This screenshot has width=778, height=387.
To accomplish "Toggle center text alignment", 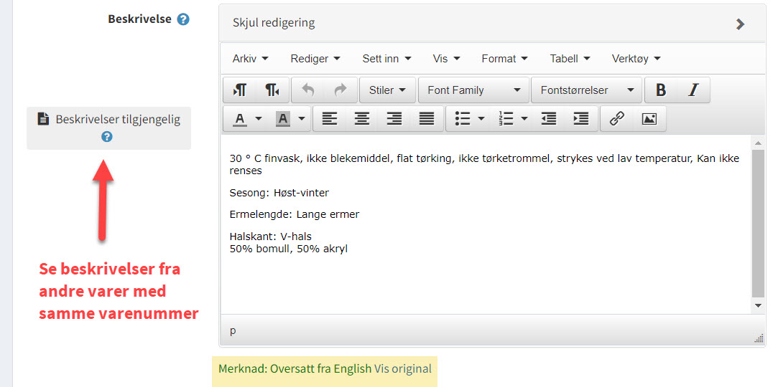I will 362,119.
